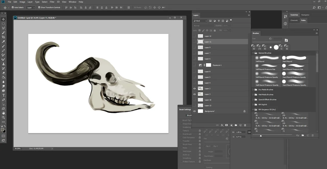Image resolution: width=327 pixels, height=169 pixels.
Task: Select the Hard Round brush
Action: point(295,59)
